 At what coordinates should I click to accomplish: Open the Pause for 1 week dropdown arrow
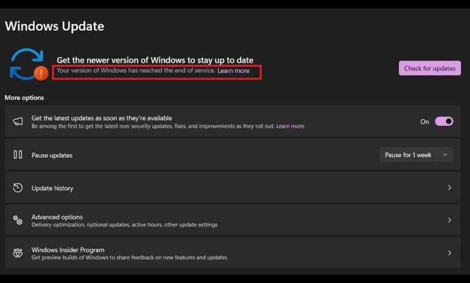click(x=445, y=155)
